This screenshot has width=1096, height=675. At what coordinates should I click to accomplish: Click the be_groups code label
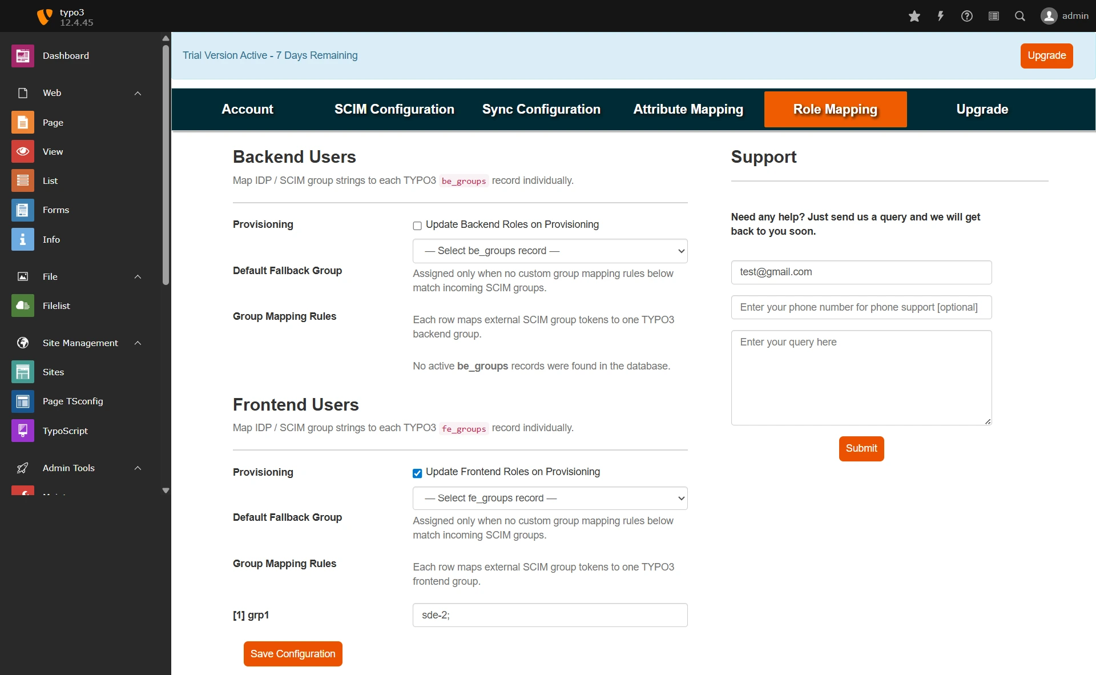click(x=464, y=181)
